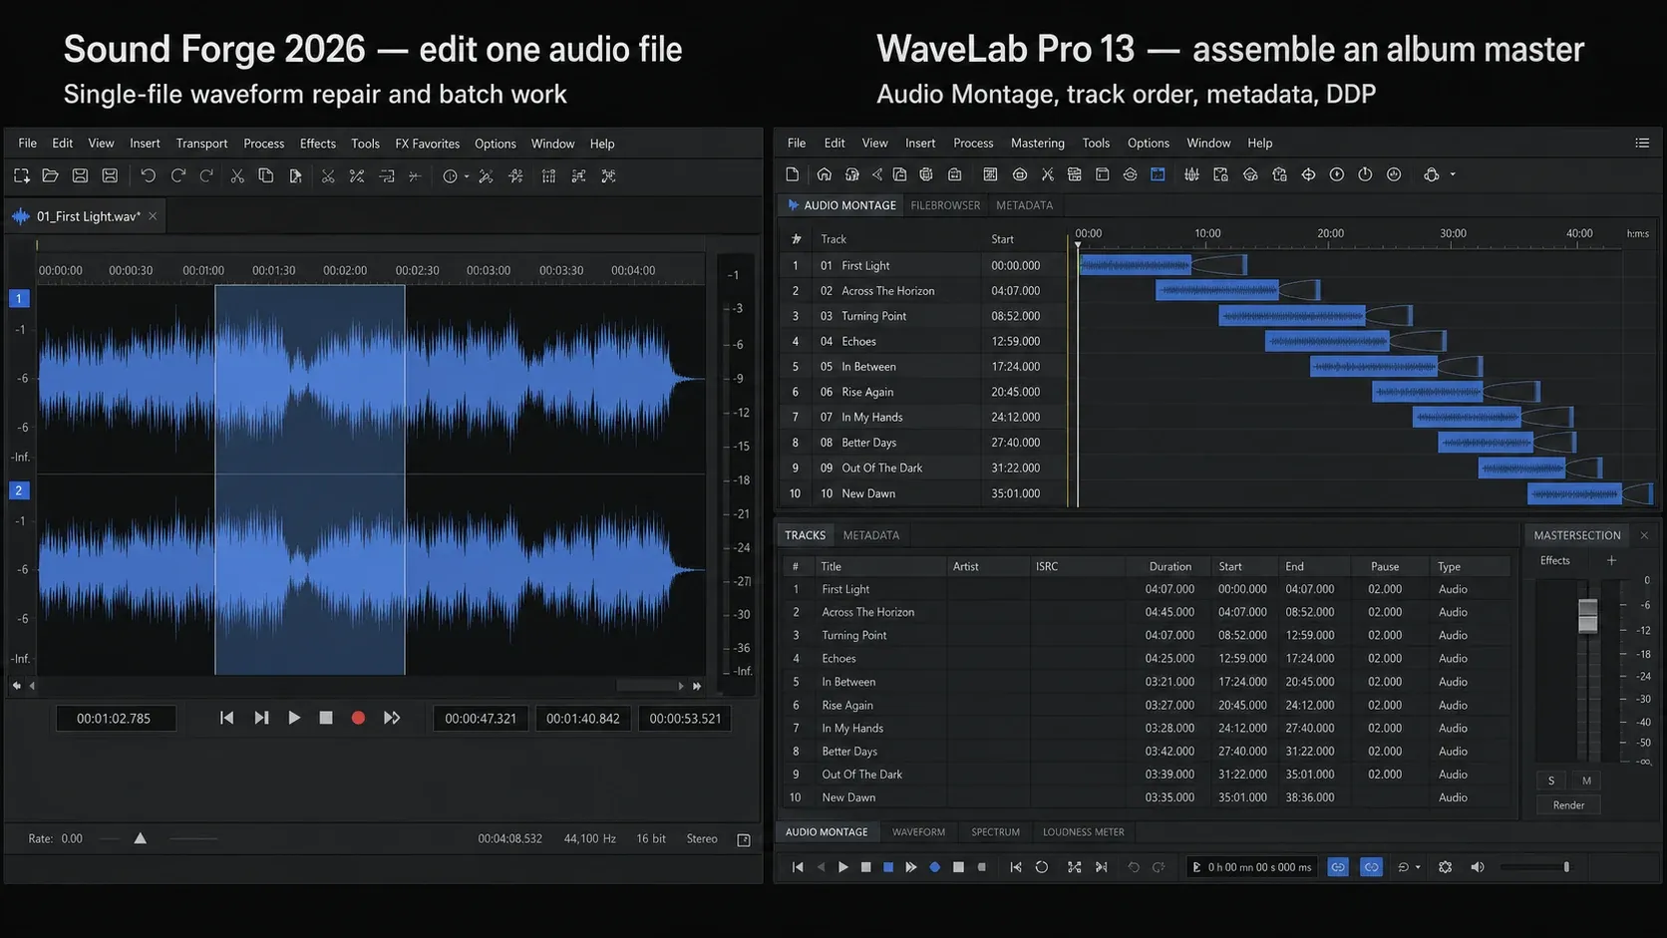Toggle second blue link button in WaveLab transport

pyautogui.click(x=1372, y=867)
